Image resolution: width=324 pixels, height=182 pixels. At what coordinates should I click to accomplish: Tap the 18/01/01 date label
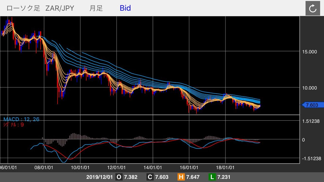226,168
